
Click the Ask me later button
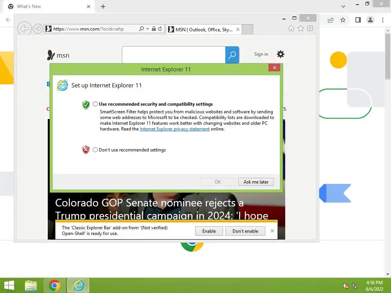click(256, 182)
